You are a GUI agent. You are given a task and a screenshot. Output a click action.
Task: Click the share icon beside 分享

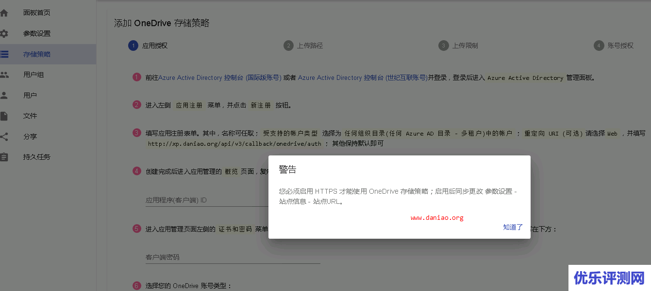4,137
